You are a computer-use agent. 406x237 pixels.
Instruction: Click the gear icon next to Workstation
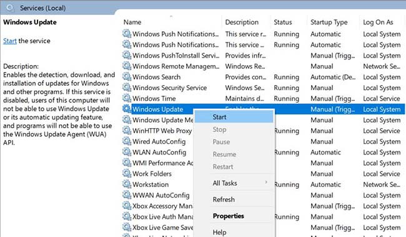[127, 184]
